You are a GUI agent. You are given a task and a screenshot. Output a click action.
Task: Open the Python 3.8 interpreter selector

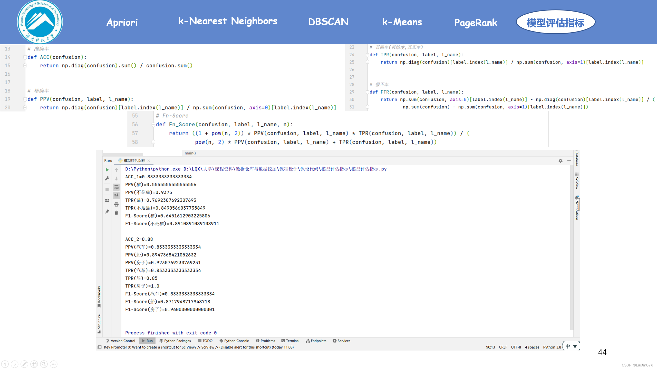pos(552,347)
